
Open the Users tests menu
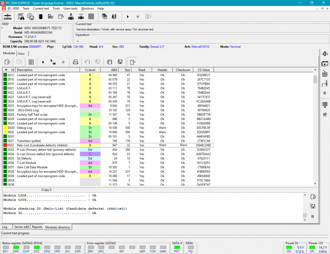(70, 8)
